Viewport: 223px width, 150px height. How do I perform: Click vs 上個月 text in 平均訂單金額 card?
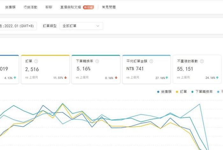pyautogui.click(x=133, y=78)
